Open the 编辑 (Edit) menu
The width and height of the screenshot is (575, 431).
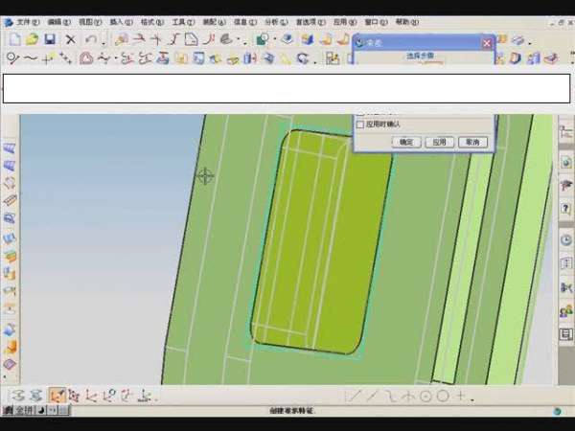(x=59, y=21)
